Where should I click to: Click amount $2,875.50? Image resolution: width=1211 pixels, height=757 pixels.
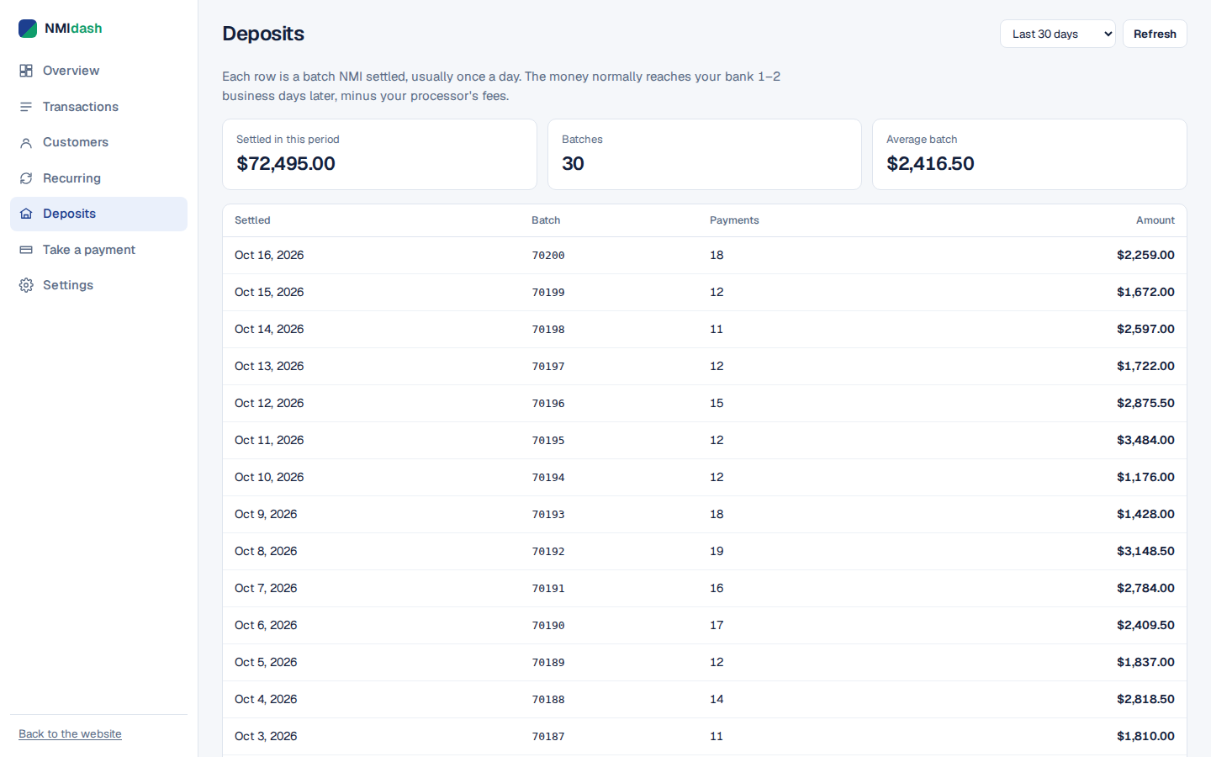point(1145,403)
